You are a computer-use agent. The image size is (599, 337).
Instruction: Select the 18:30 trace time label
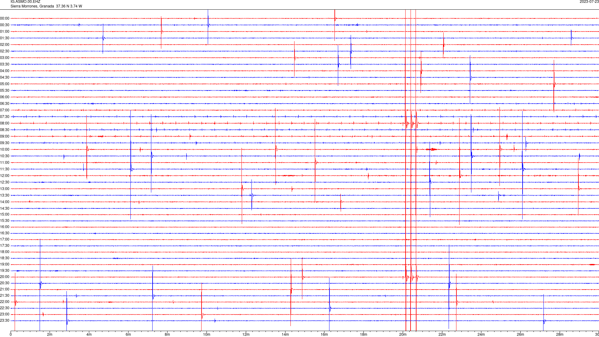(5, 258)
